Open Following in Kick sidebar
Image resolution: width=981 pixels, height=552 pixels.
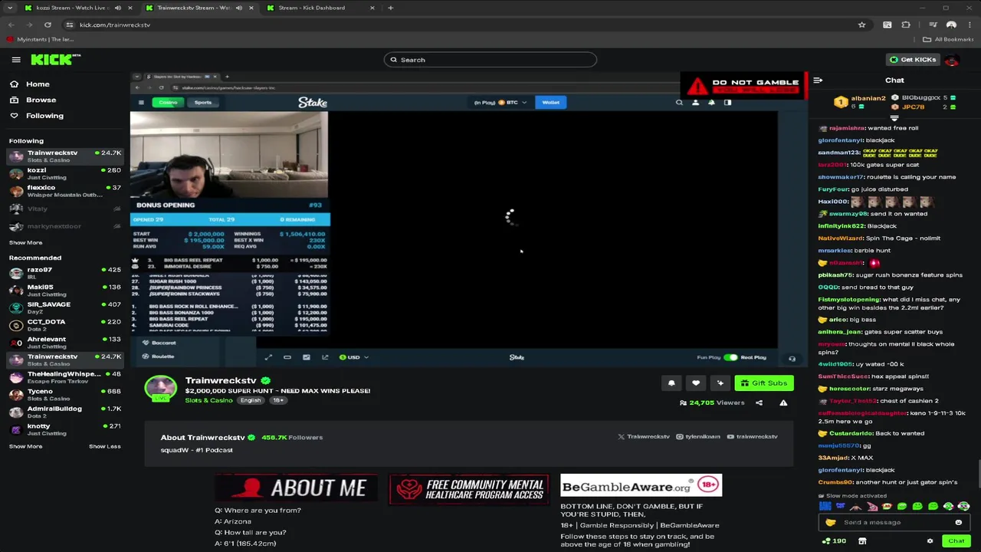point(37,116)
